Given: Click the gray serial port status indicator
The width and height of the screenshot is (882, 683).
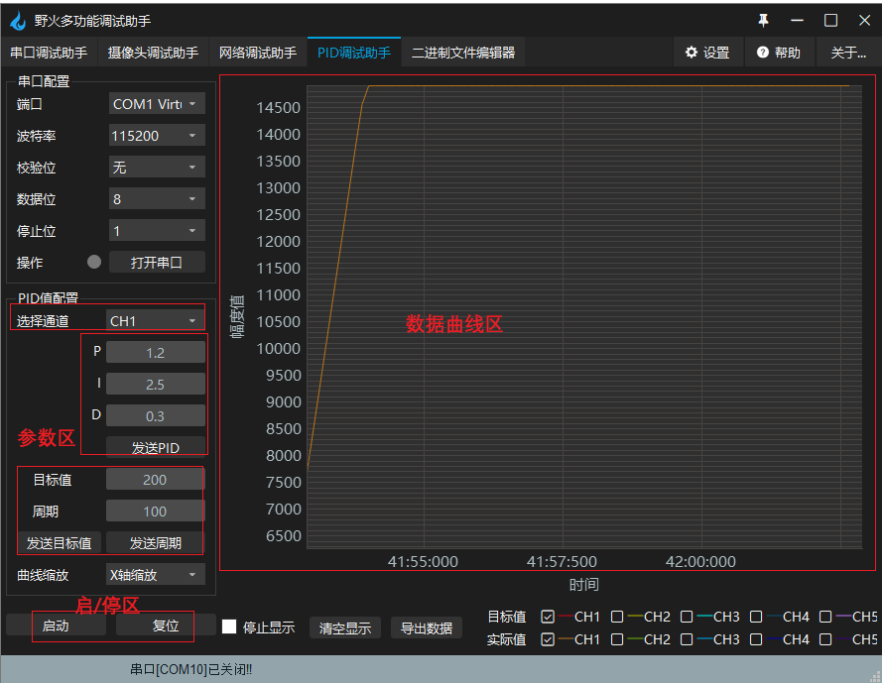Looking at the screenshot, I should pyautogui.click(x=94, y=263).
